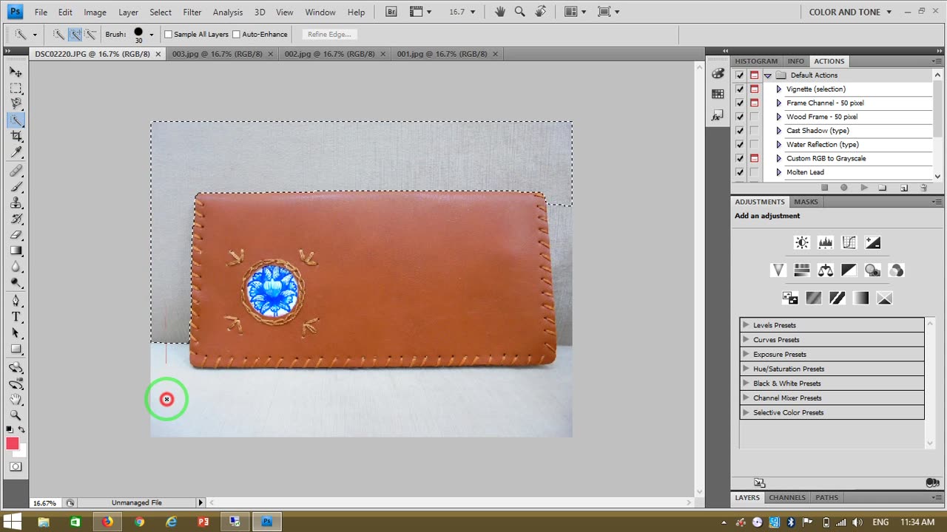
Task: Select the Lasso tool
Action: coord(16,104)
